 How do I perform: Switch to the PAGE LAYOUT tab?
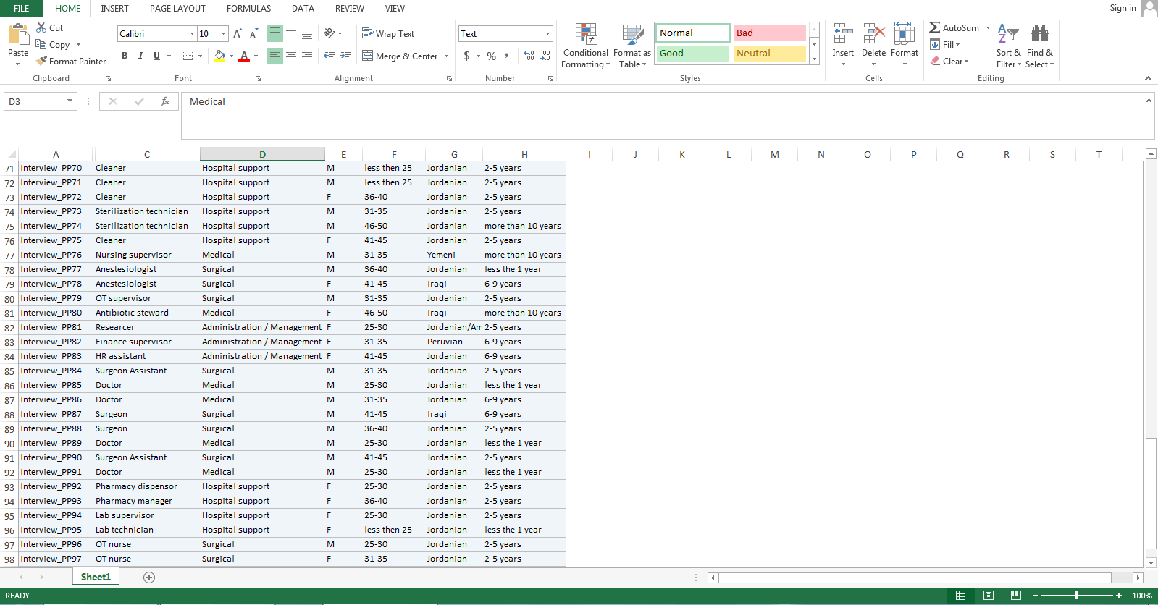coord(177,9)
